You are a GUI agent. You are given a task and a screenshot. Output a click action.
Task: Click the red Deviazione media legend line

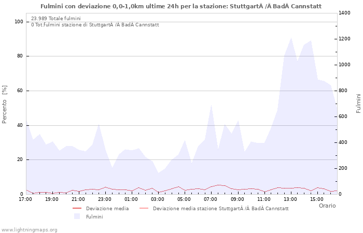click(77, 208)
